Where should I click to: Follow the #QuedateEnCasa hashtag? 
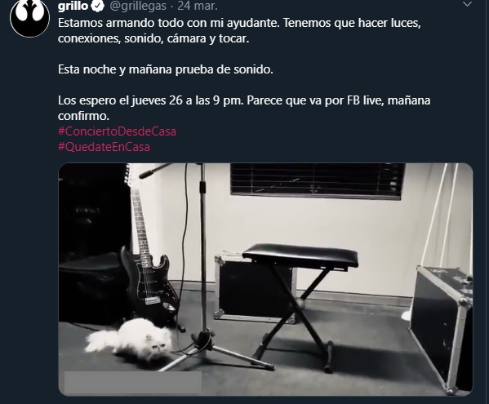104,147
